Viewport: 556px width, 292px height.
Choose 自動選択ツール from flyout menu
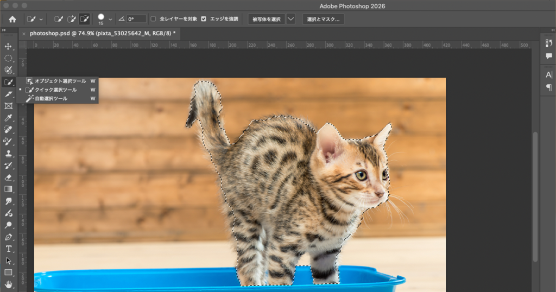click(51, 99)
